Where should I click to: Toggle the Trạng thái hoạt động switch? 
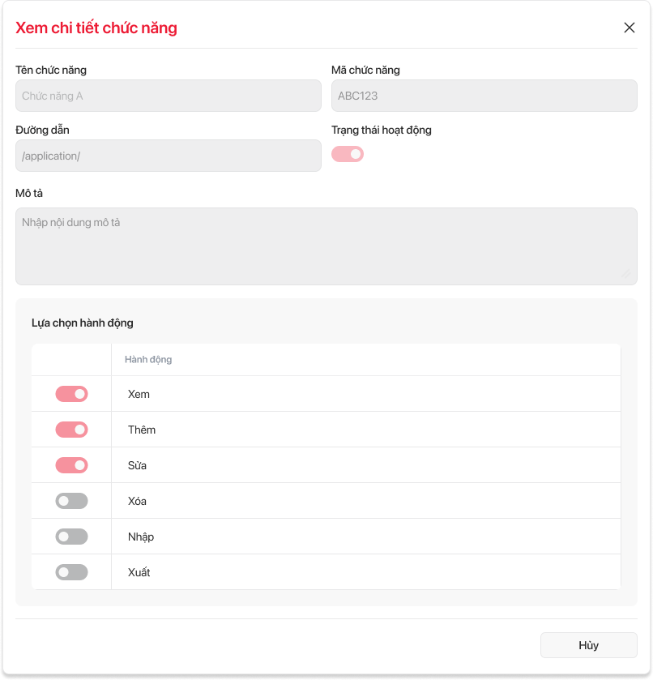pos(348,154)
